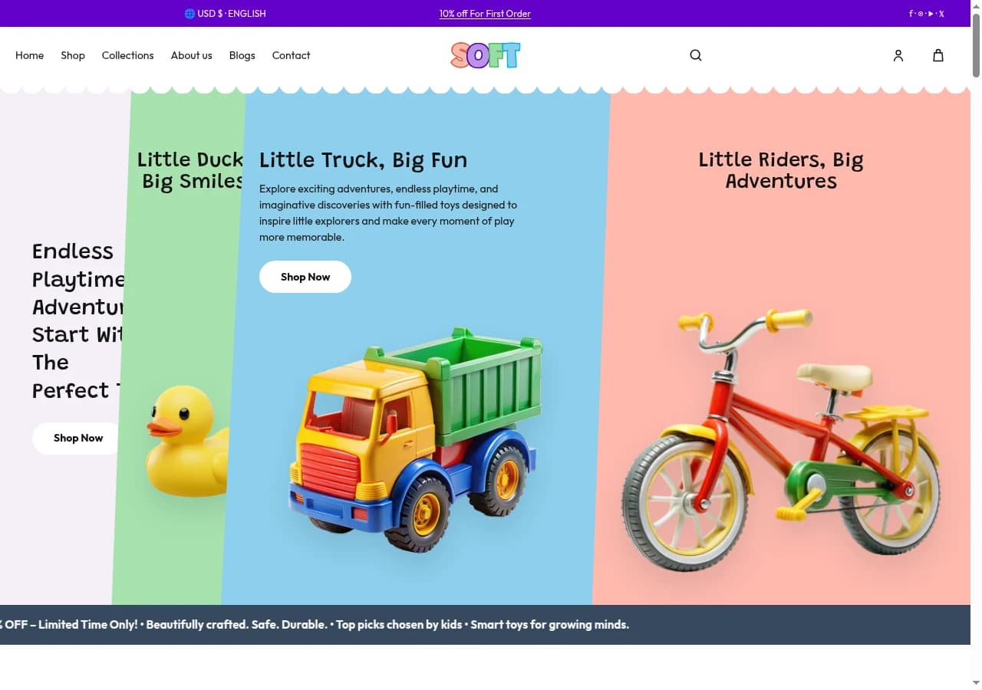Click marquee text Smart toys for growing minds.
982x690 pixels.
[x=550, y=625]
